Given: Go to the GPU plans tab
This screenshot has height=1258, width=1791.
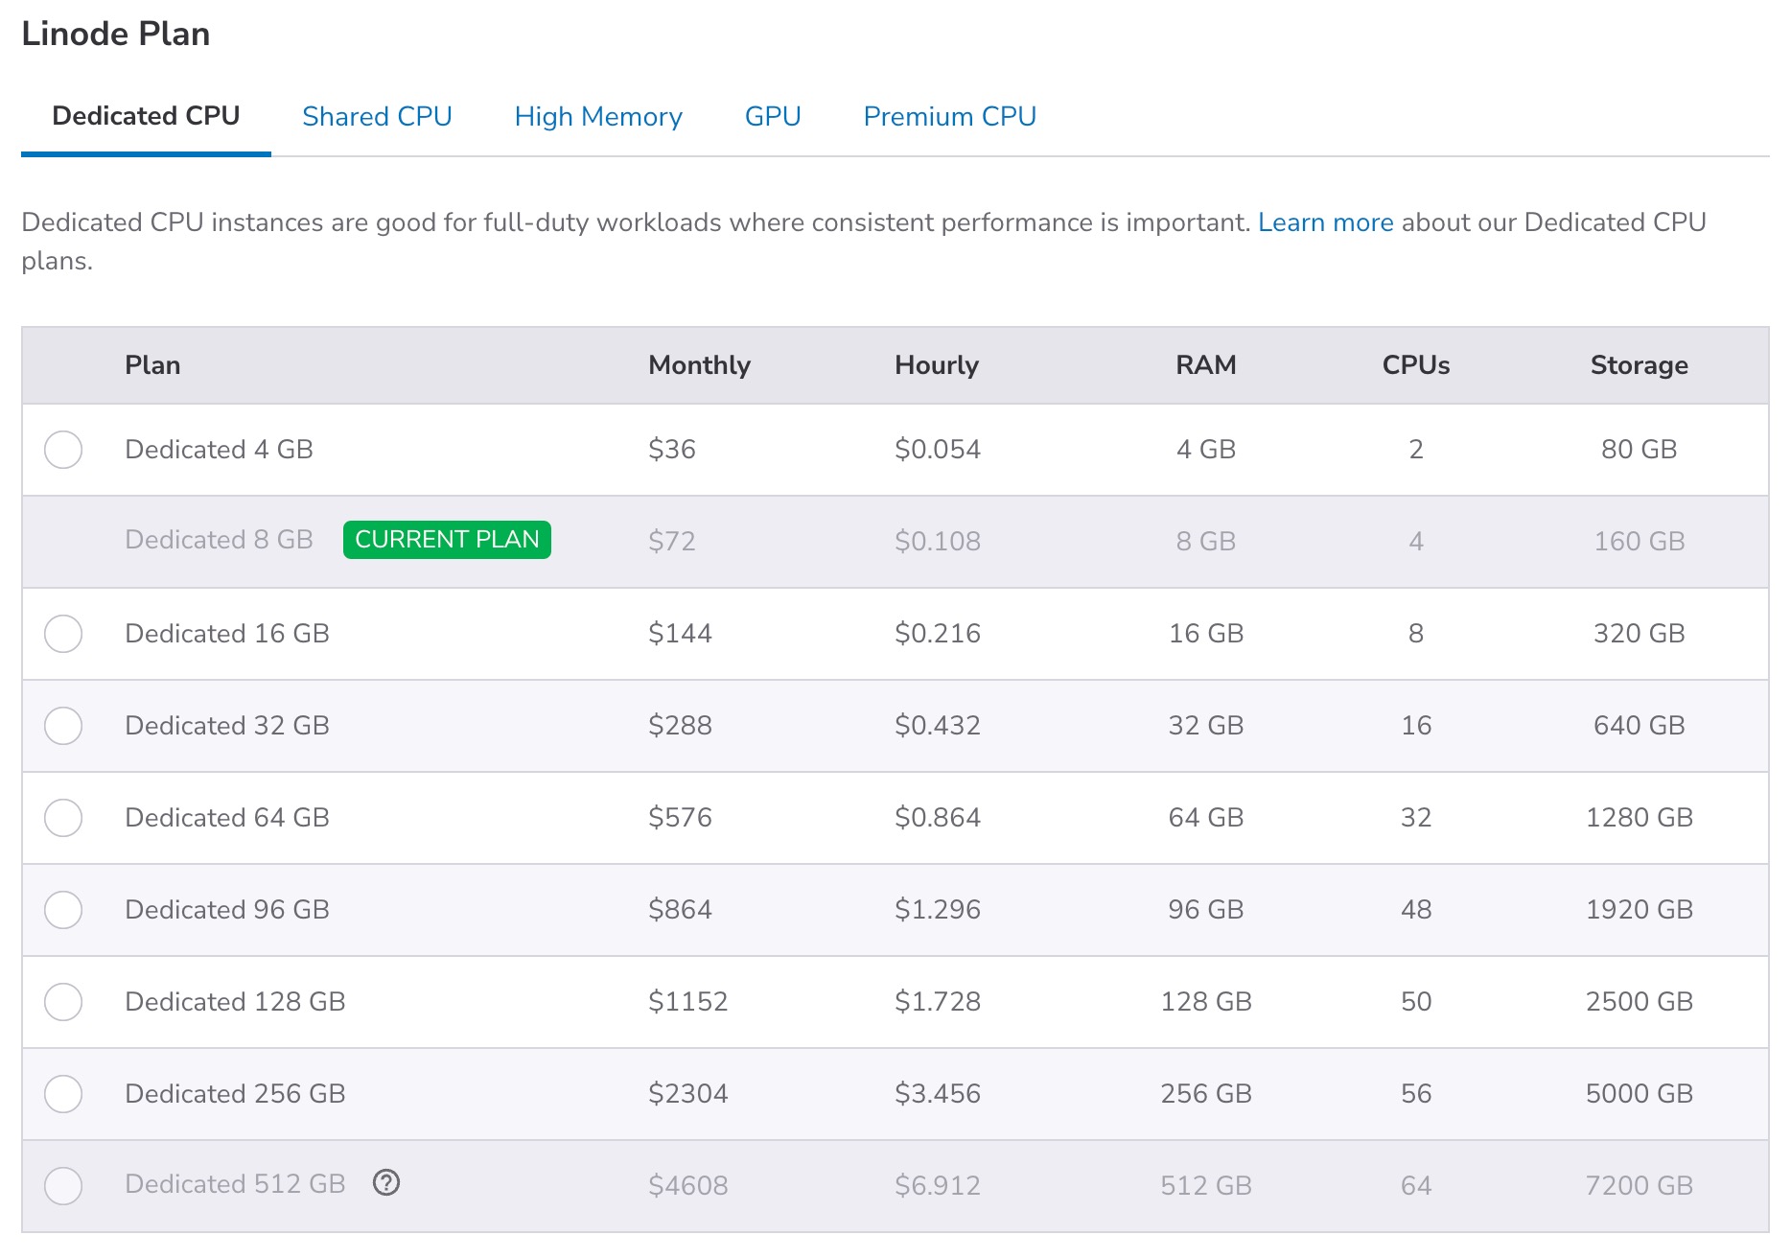Looking at the screenshot, I should pyautogui.click(x=773, y=117).
